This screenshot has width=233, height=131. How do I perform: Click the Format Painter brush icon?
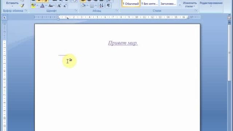click(22, 6)
